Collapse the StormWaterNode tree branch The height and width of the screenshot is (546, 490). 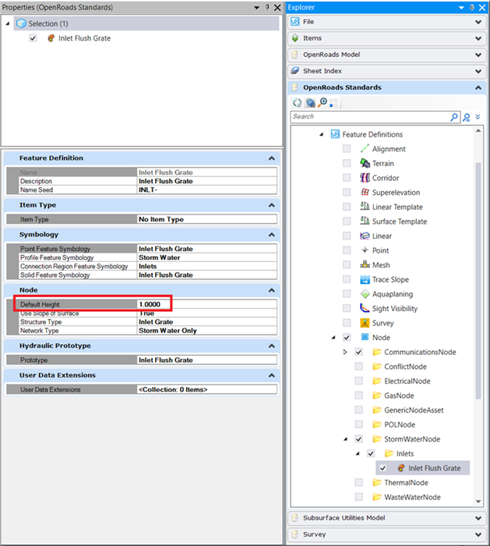[345, 439]
